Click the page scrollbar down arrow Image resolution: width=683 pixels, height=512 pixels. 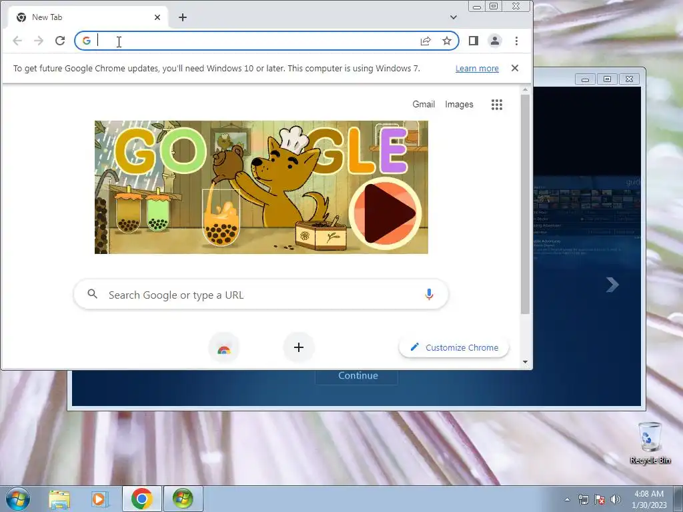[525, 362]
